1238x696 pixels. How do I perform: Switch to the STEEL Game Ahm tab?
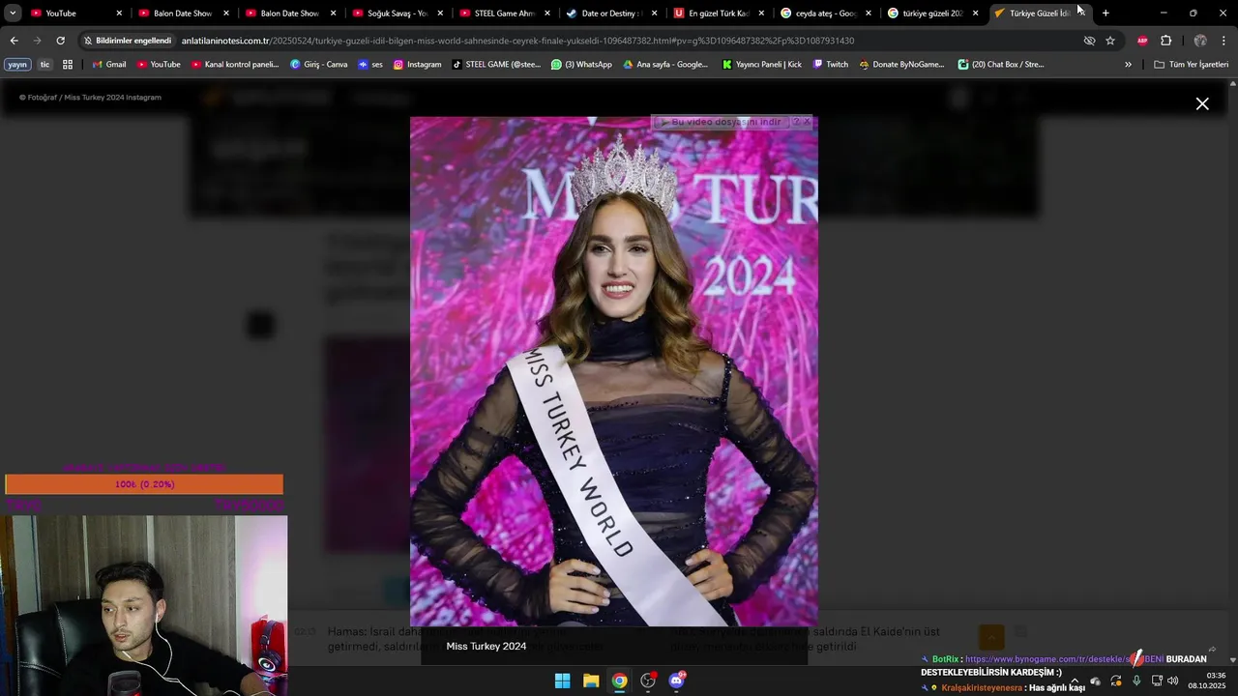point(506,13)
